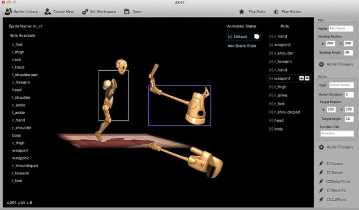Save the sprite via Save button
359x210 pixels.
point(132,11)
